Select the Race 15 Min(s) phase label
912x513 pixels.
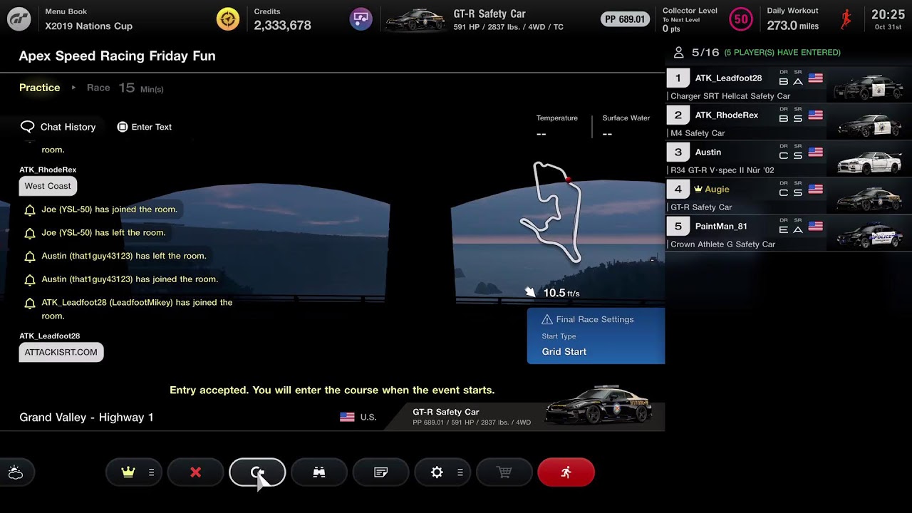click(x=125, y=88)
